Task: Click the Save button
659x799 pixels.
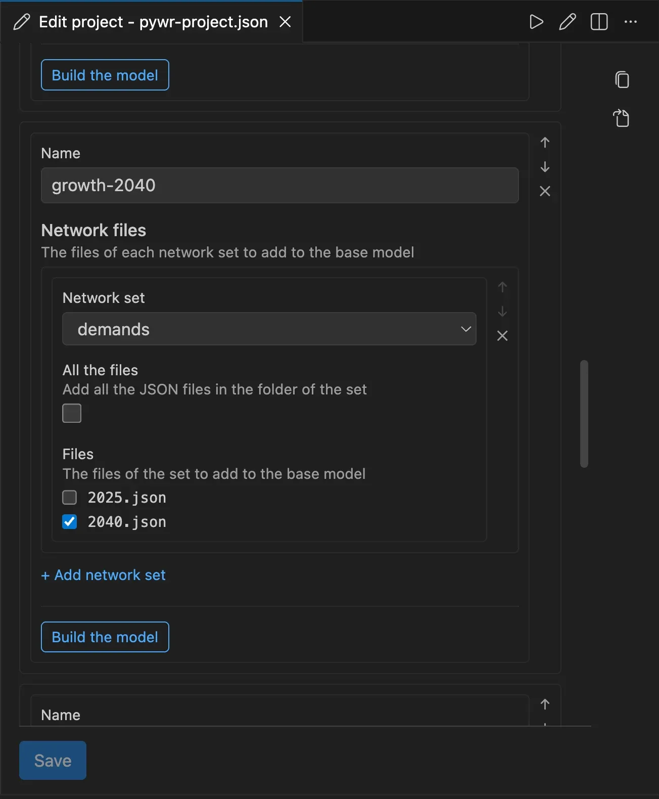Action: (x=53, y=761)
